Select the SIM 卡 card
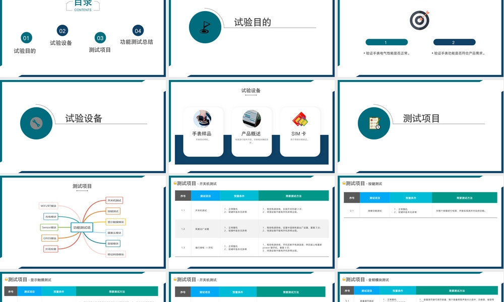Viewport: 504px width, 302px height. (300, 132)
